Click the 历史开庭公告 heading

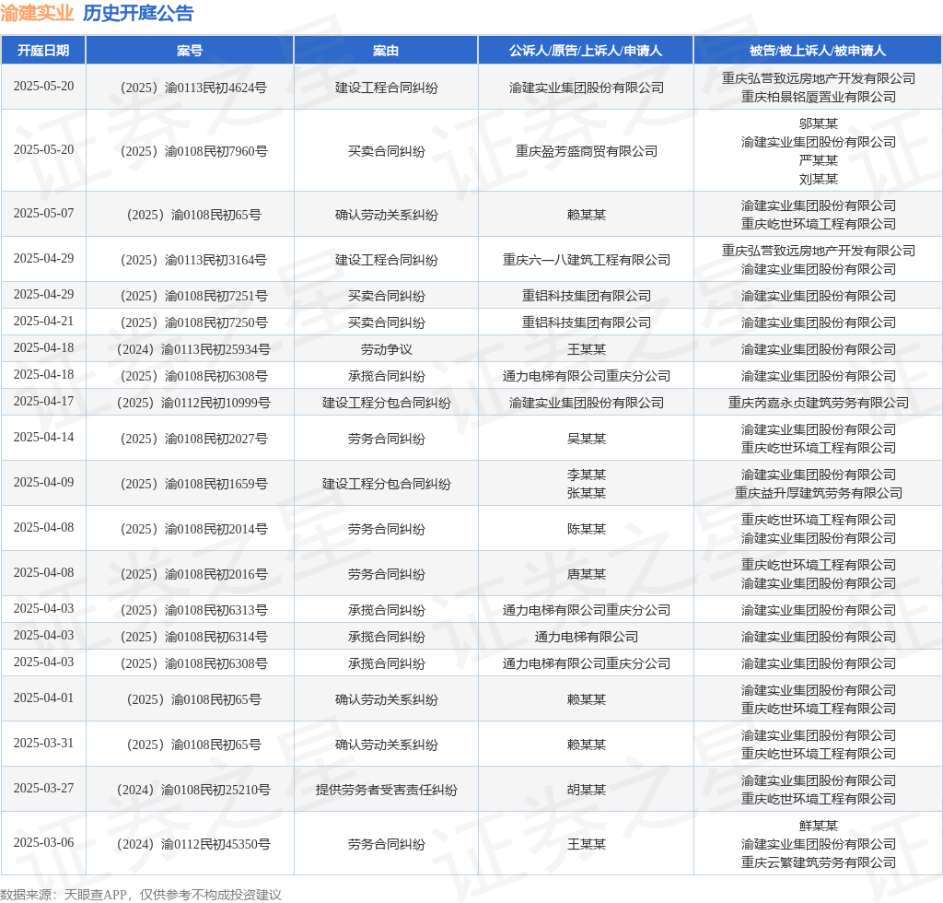coord(138,13)
